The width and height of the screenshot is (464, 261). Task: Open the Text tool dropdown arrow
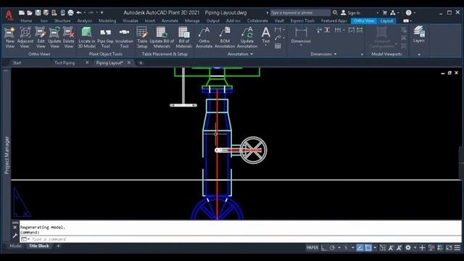(x=266, y=45)
